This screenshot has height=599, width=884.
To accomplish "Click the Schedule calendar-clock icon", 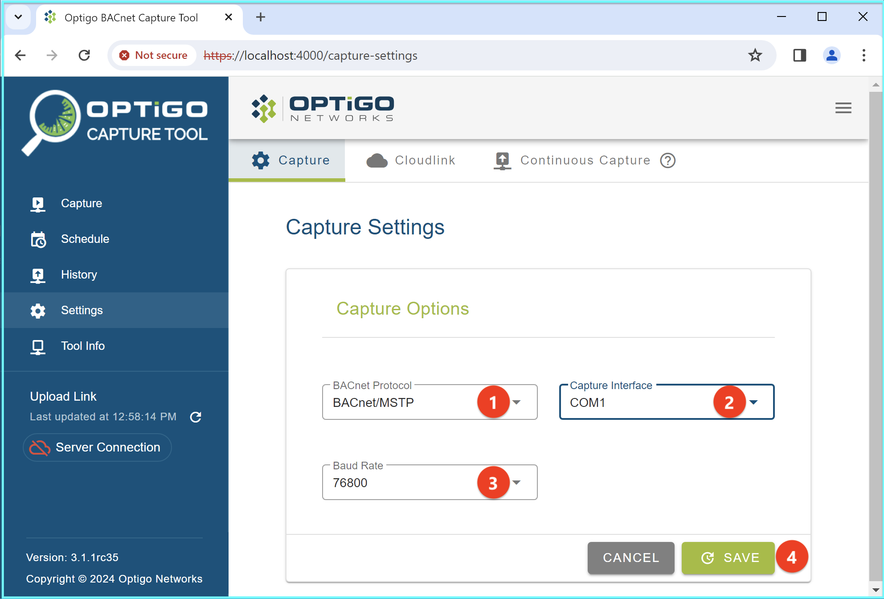I will (38, 239).
